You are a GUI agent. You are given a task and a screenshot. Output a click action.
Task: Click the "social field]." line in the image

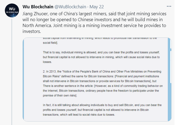pos(50,43)
